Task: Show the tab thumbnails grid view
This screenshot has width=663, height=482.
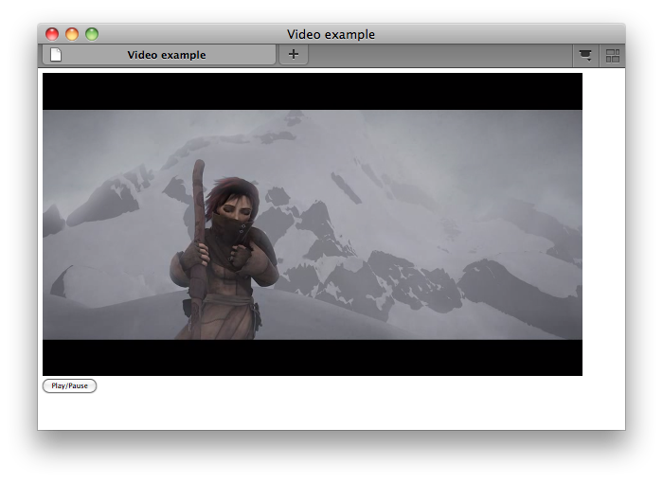Action: 612,55
